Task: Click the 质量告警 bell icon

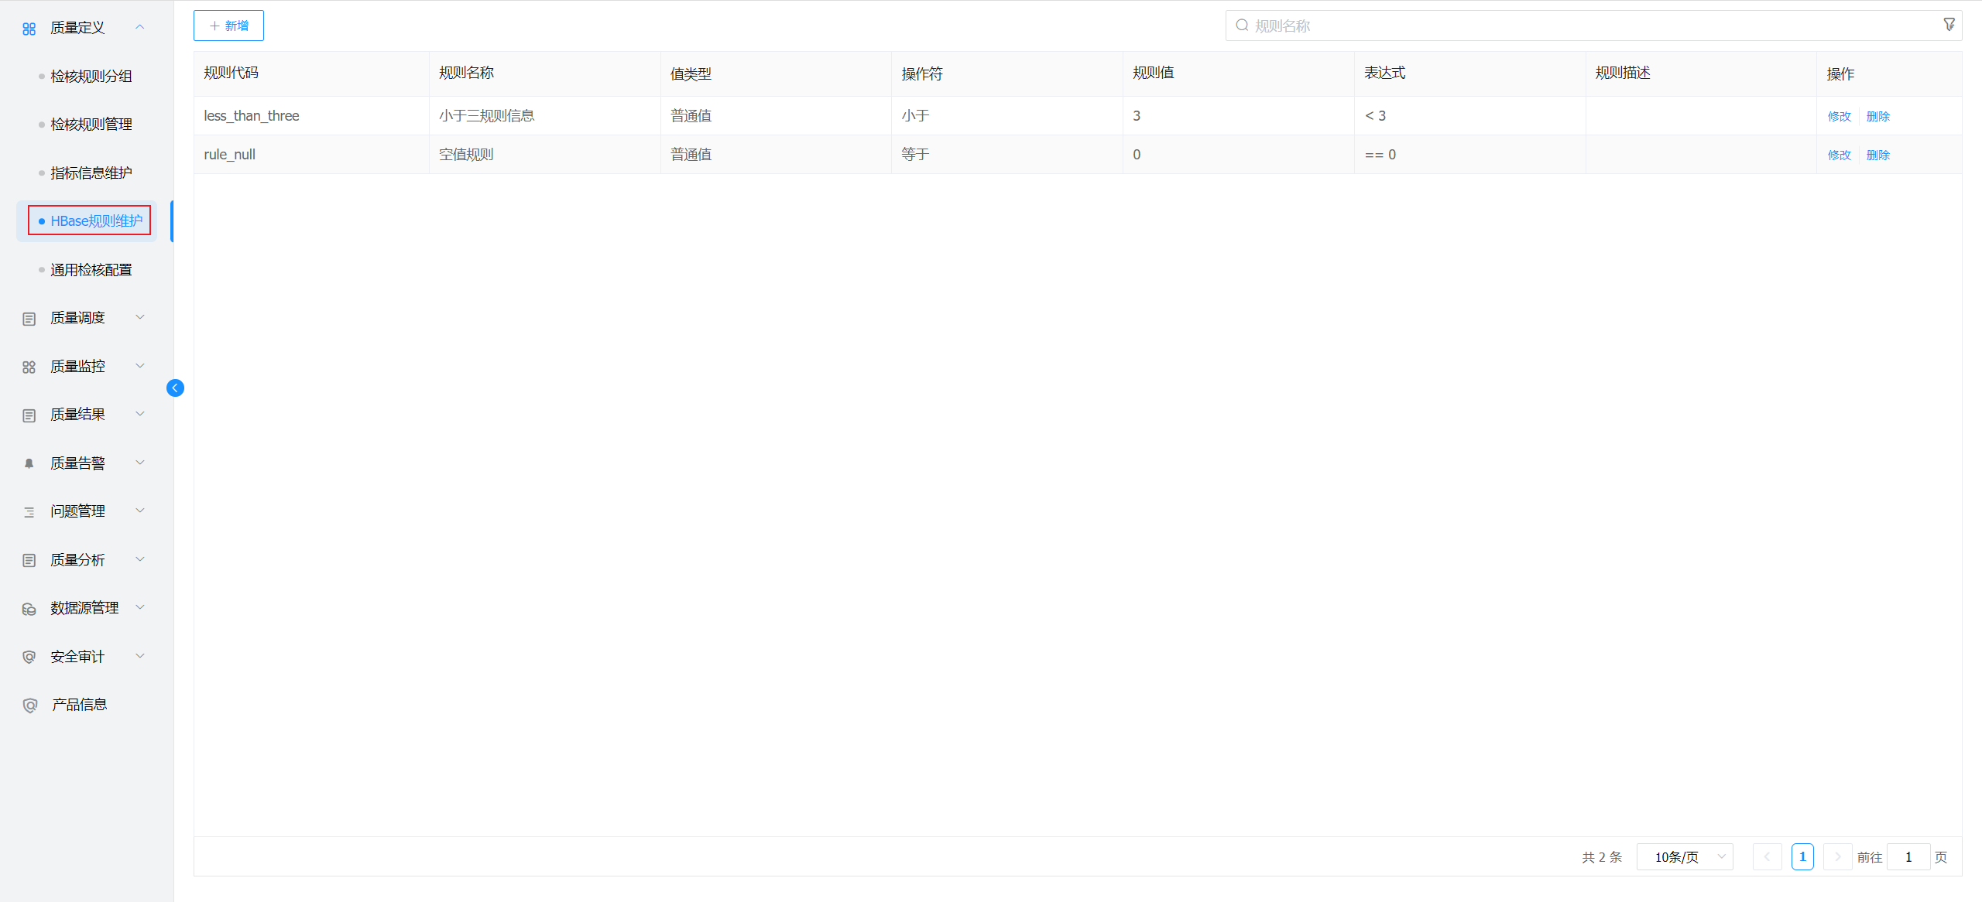Action: click(29, 463)
